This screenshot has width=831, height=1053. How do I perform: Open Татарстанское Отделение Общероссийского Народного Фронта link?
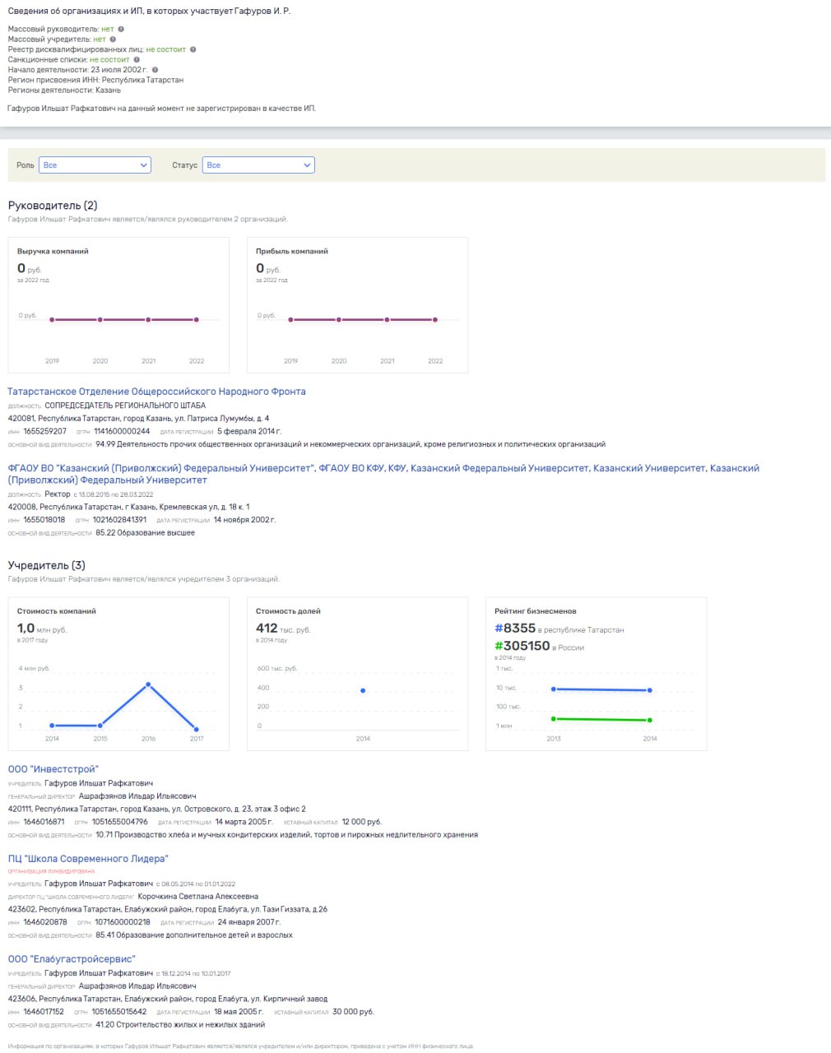156,392
